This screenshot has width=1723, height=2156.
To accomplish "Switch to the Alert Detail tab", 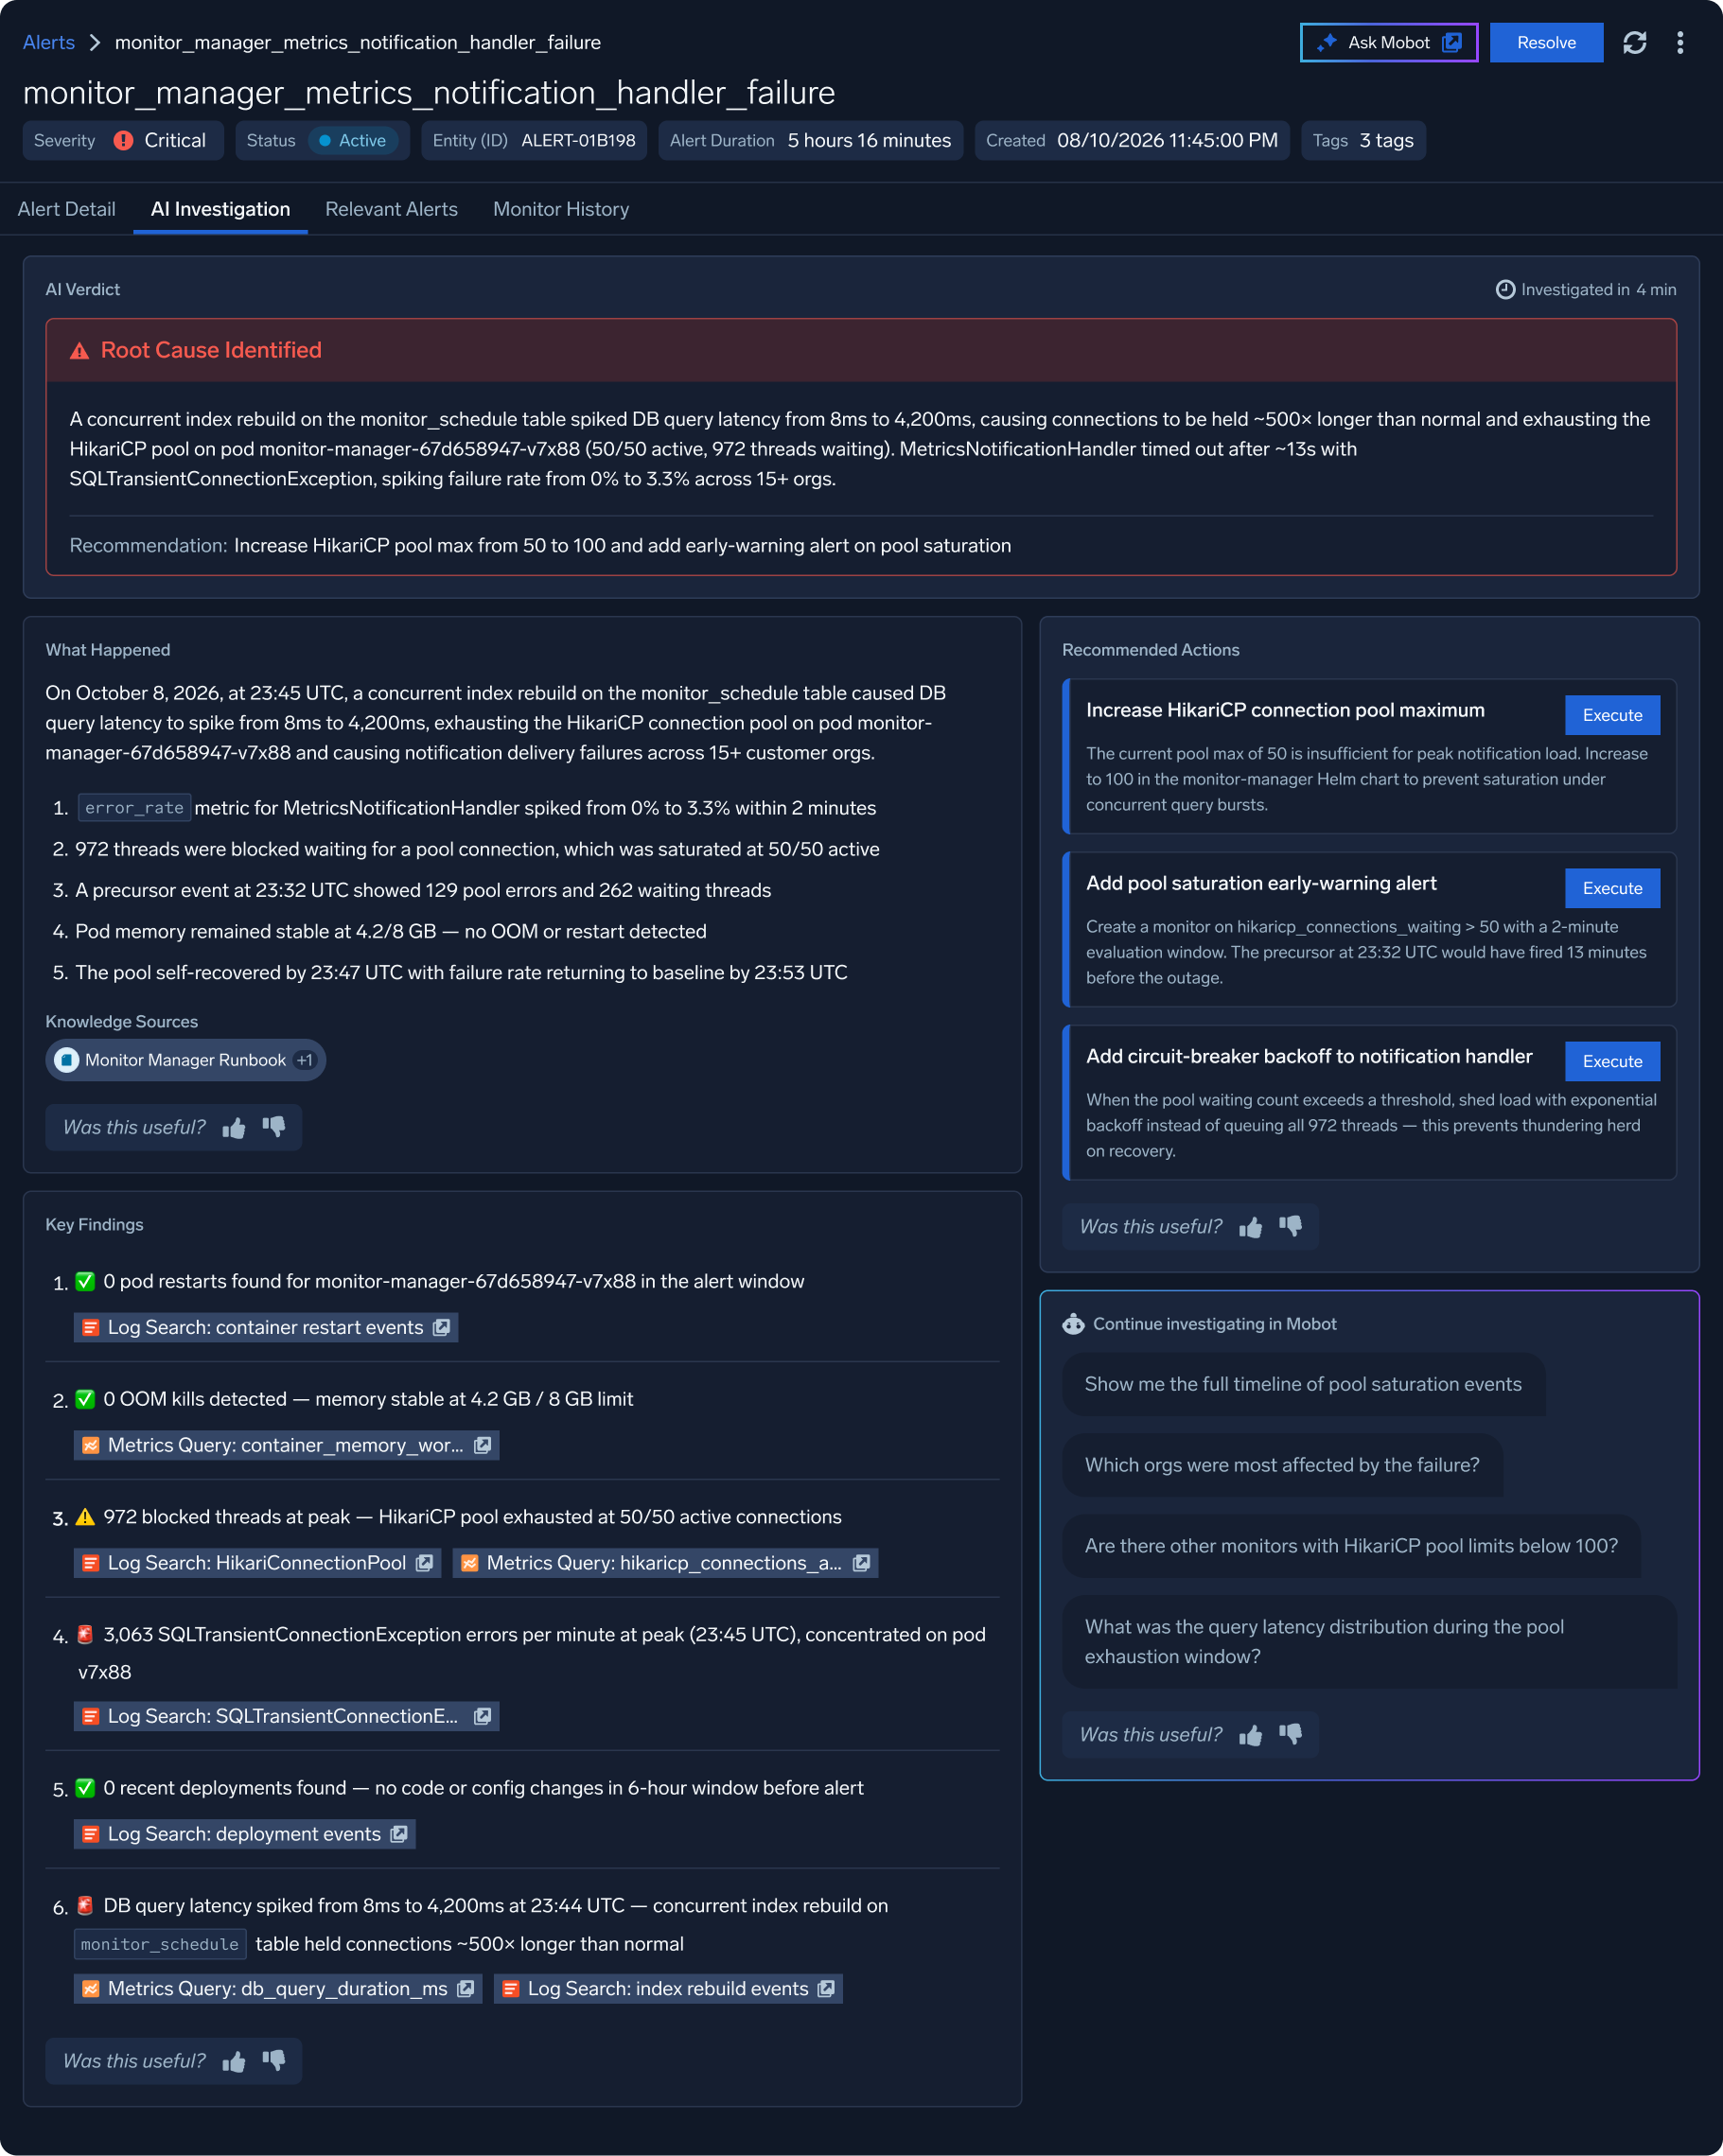I will (x=67, y=210).
